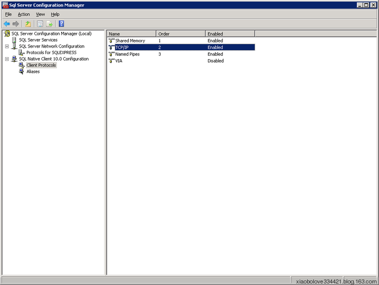
Task: Collapse SQL Native Client 10.0 Configuration node
Action: click(7, 59)
